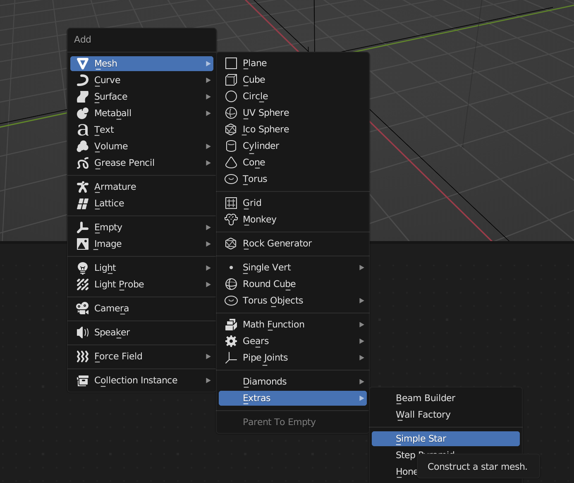574x483 pixels.
Task: Open the Light submenu
Action: click(142, 268)
